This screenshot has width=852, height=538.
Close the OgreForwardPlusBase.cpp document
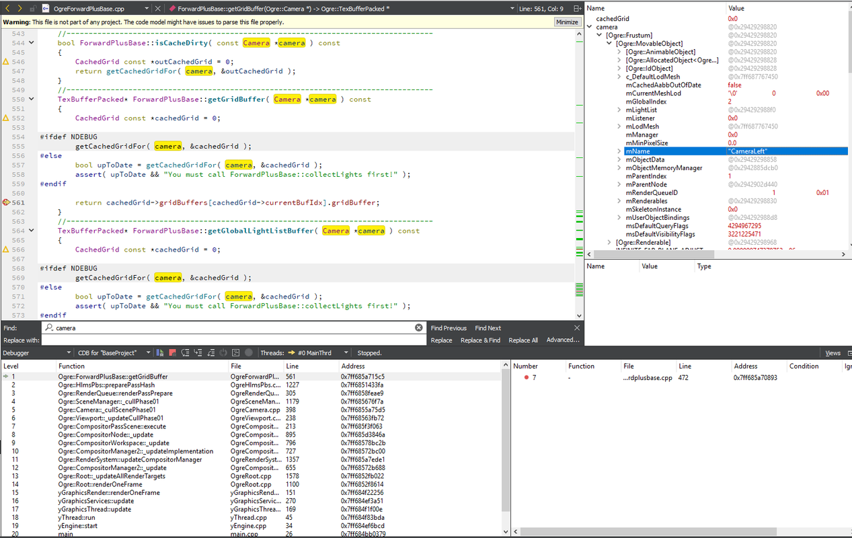coord(157,9)
